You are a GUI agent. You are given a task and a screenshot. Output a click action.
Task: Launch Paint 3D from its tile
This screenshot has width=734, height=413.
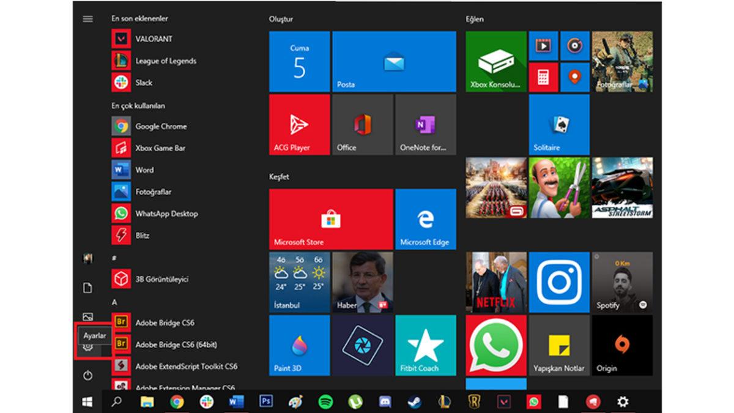pyautogui.click(x=298, y=344)
